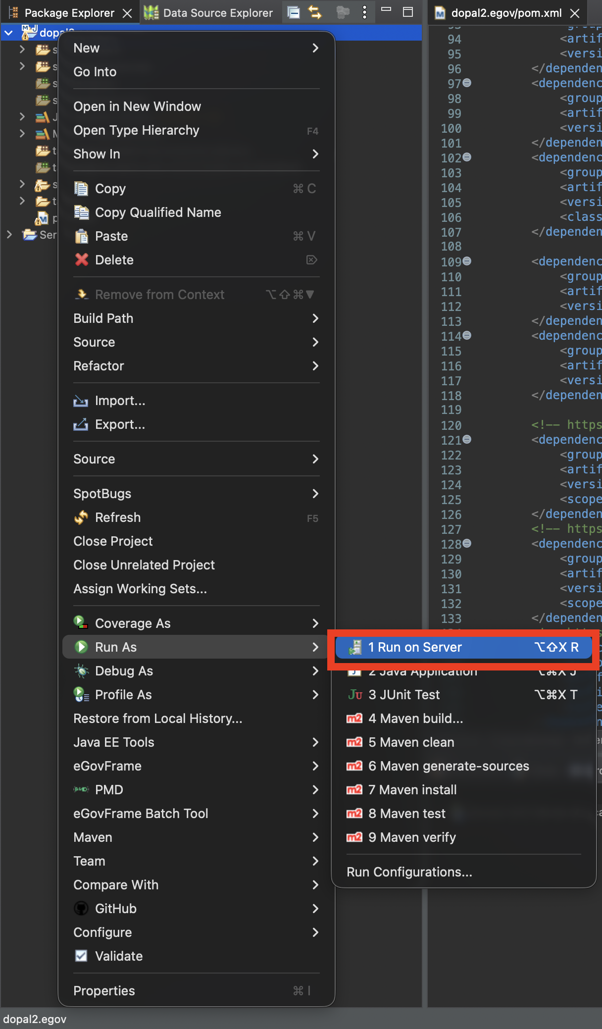This screenshot has width=602, height=1029.
Task: Click the pom.xml editor tab file icon
Action: 440,13
